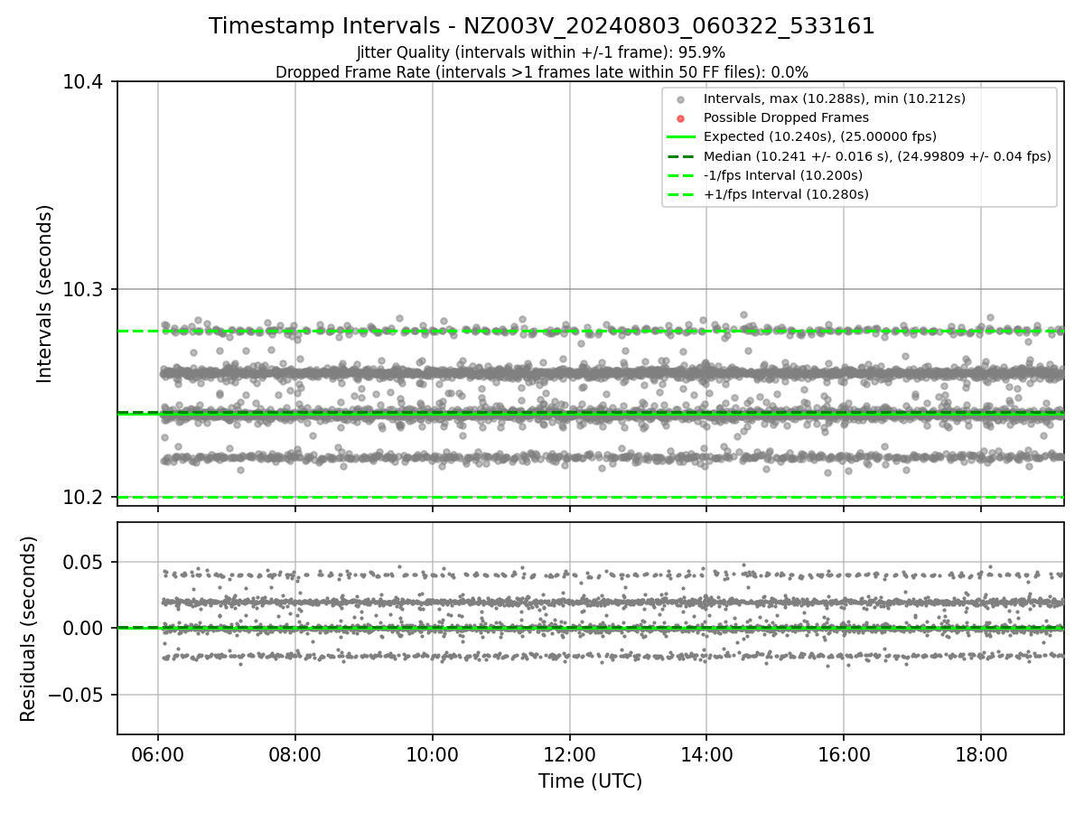Image resolution: width=1084 pixels, height=813 pixels.
Task: Click the dashed green sample for '-1/fps Interval'
Action: (x=681, y=175)
